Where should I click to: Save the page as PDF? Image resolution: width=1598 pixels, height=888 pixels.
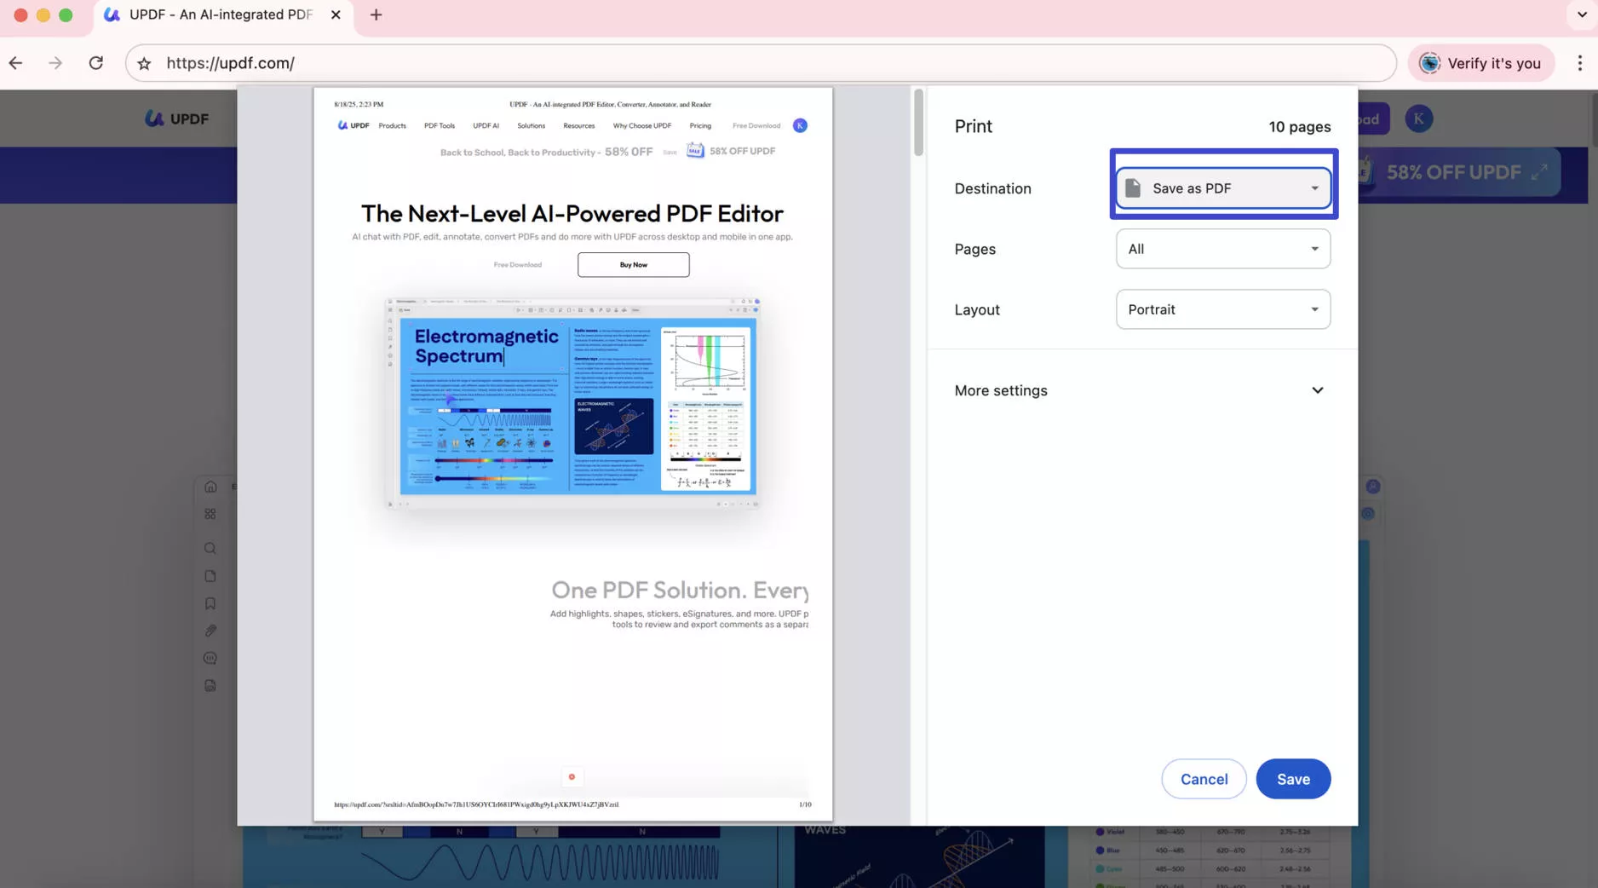tap(1293, 779)
